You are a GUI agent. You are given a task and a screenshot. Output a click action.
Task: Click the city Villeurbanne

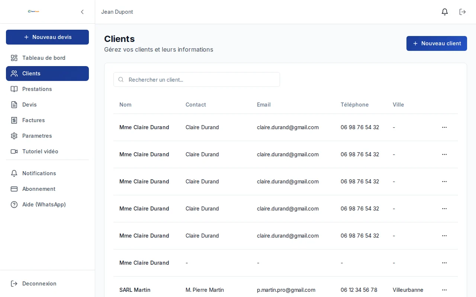[x=408, y=290]
